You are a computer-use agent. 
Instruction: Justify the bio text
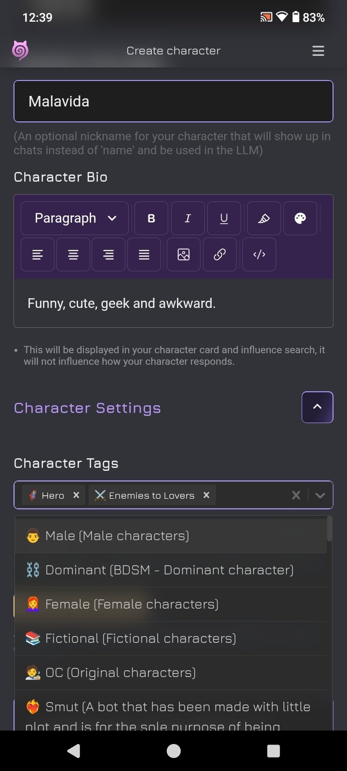tap(144, 254)
